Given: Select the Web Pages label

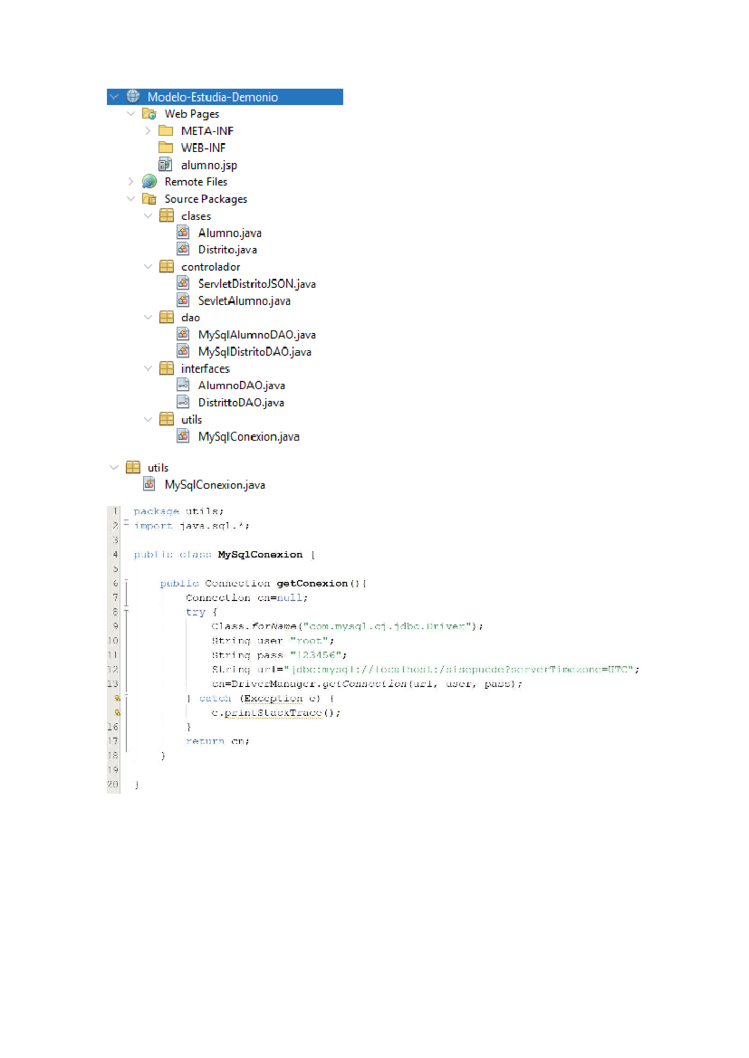Looking at the screenshot, I should [192, 114].
